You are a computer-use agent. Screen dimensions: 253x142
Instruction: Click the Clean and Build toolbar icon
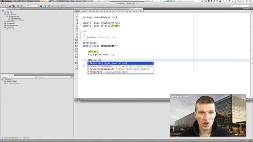pos(49,6)
